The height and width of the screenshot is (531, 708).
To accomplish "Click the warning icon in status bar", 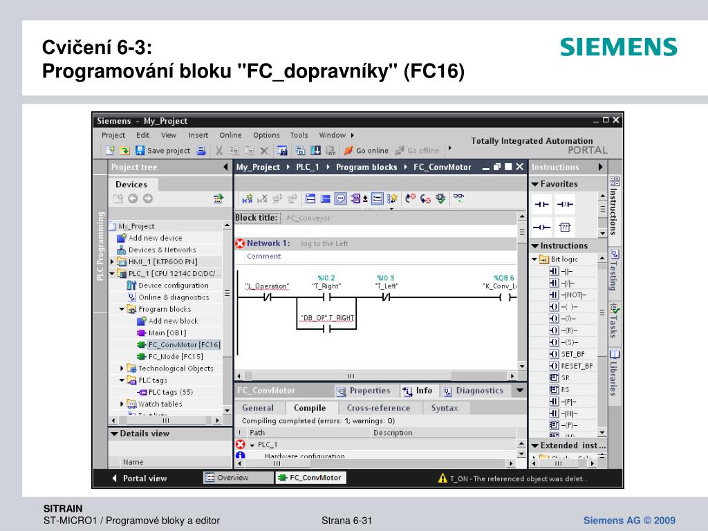I will tap(442, 478).
